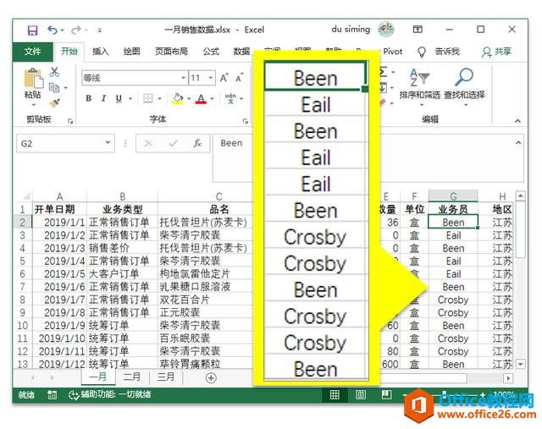The image size is (542, 429).
Task: Click the Format Painter brush icon
Action: [x=54, y=102]
